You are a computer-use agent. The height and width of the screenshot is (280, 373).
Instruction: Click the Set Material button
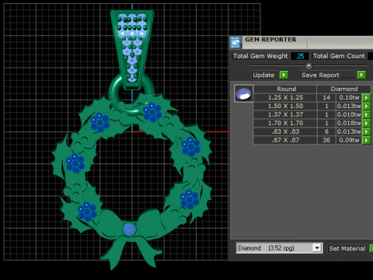tap(347, 249)
